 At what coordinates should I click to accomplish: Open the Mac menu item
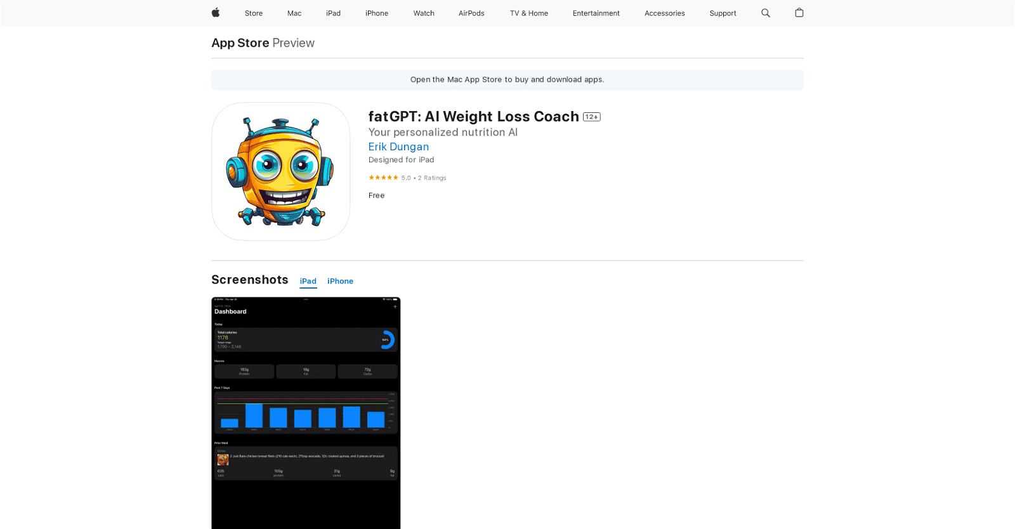(x=294, y=13)
